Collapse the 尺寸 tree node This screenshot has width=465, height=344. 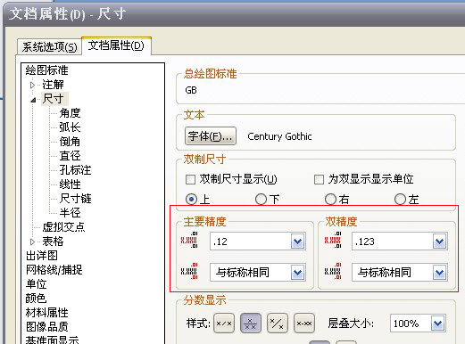click(x=33, y=100)
